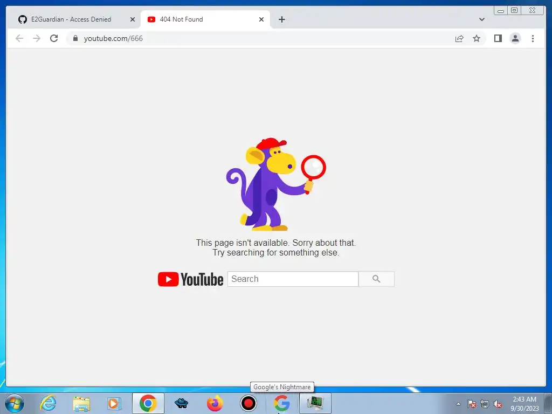Open the Chrome profile avatar menu
The height and width of the screenshot is (414, 552).
coord(515,38)
